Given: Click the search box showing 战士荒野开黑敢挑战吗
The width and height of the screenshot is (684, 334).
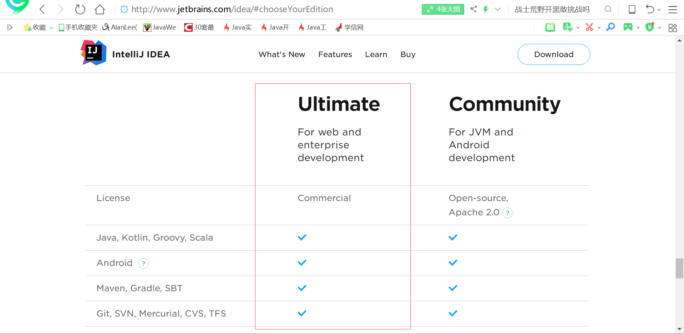Looking at the screenshot, I should (x=552, y=10).
